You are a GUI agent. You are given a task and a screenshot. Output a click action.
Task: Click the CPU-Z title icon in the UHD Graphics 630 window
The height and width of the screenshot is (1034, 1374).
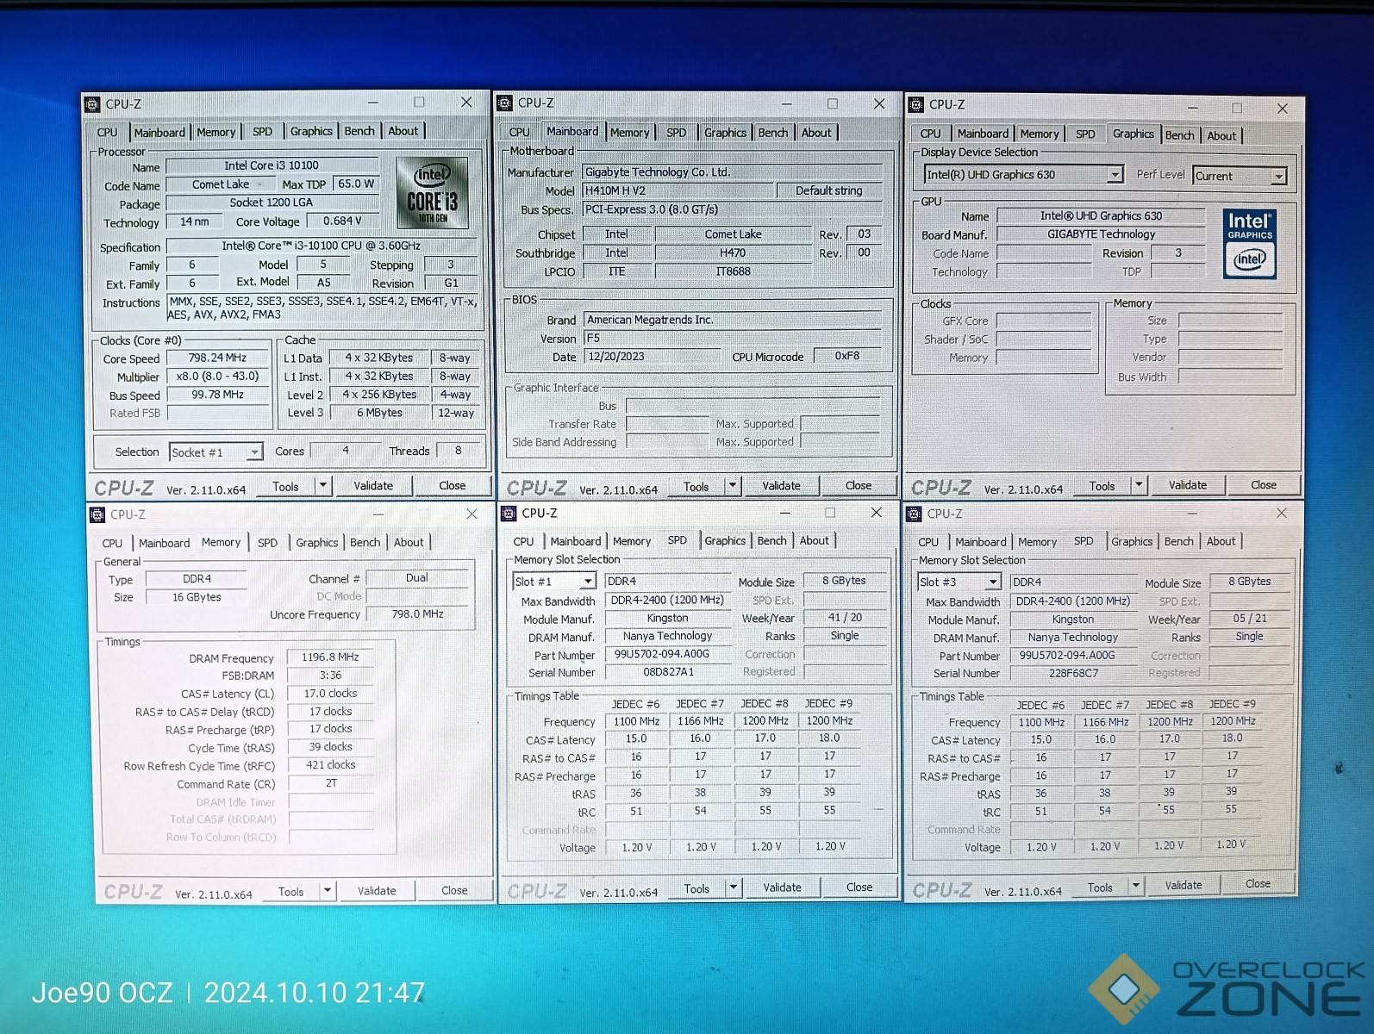point(916,105)
